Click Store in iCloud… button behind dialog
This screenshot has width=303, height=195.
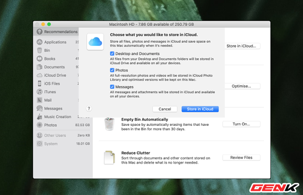pyautogui.click(x=242, y=46)
